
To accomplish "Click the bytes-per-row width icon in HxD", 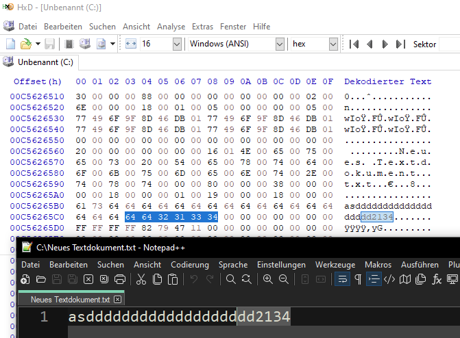I will pyautogui.click(x=131, y=44).
